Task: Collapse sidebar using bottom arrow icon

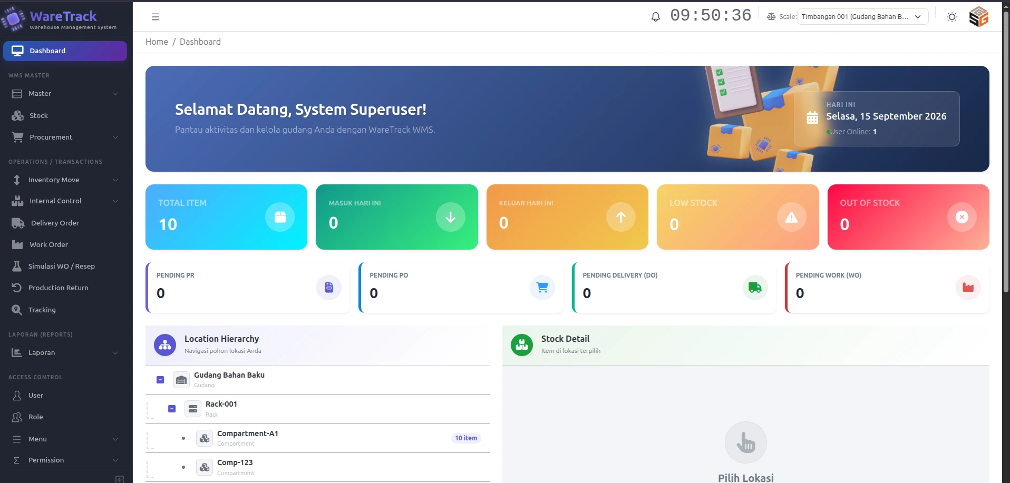Action: click(120, 479)
